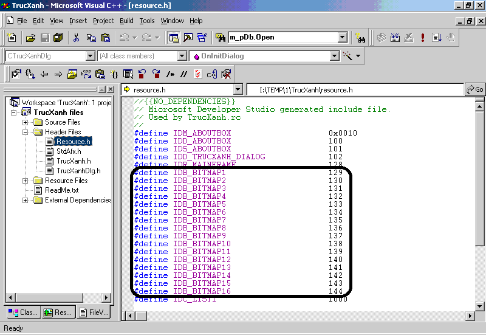Open the m_pDb.Open find dropdown
The image size is (486, 335).
tap(343, 38)
